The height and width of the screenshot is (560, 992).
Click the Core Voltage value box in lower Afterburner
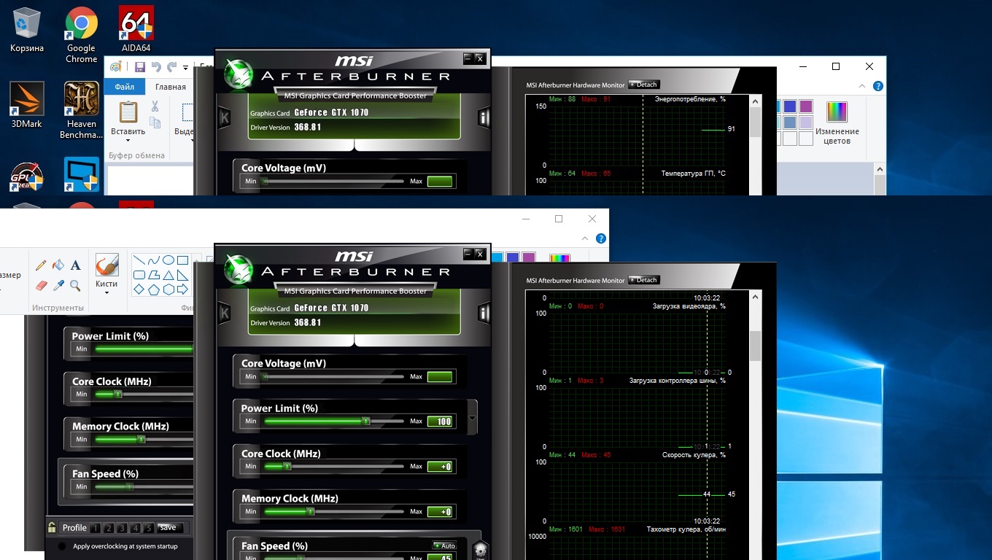(x=440, y=377)
